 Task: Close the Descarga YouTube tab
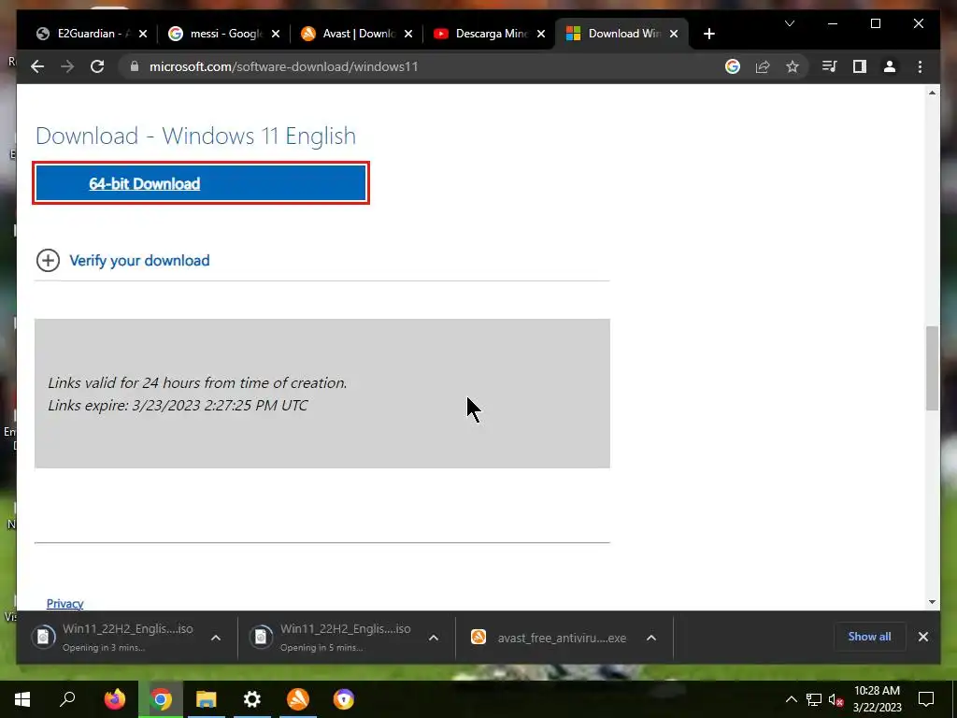point(541,34)
